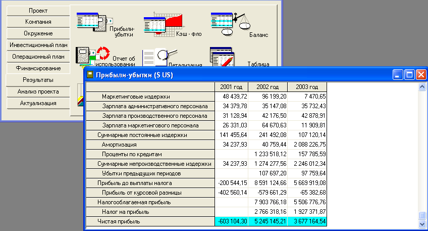Click the Прибыли-убытки window title icon
428x231 pixels.
point(90,75)
